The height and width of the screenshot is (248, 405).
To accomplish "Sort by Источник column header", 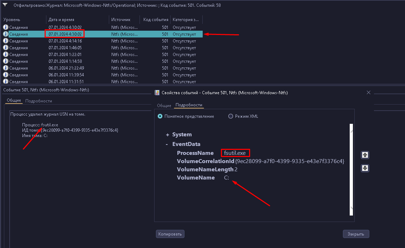I will pos(124,20).
